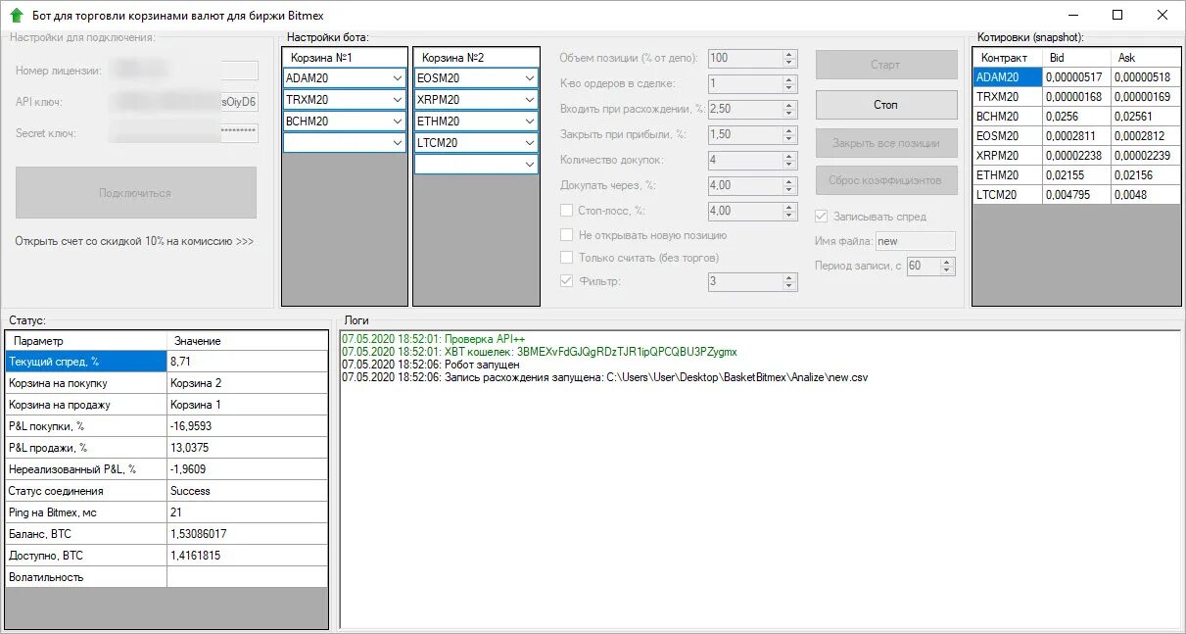The height and width of the screenshot is (634, 1186).
Task: Select the EOSM20 cell in quotes table
Action: pyautogui.click(x=1008, y=136)
